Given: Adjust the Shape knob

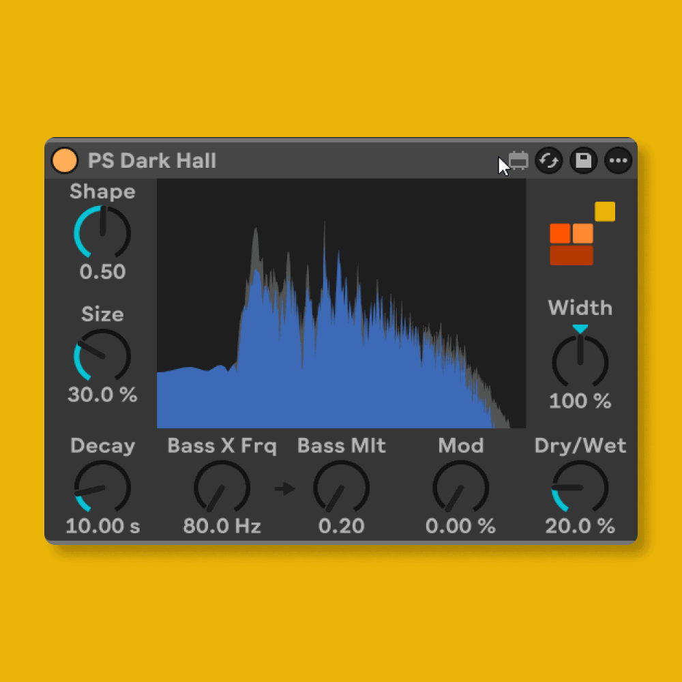Looking at the screenshot, I should (102, 233).
